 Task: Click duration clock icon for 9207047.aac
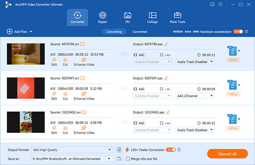pos(199,89)
